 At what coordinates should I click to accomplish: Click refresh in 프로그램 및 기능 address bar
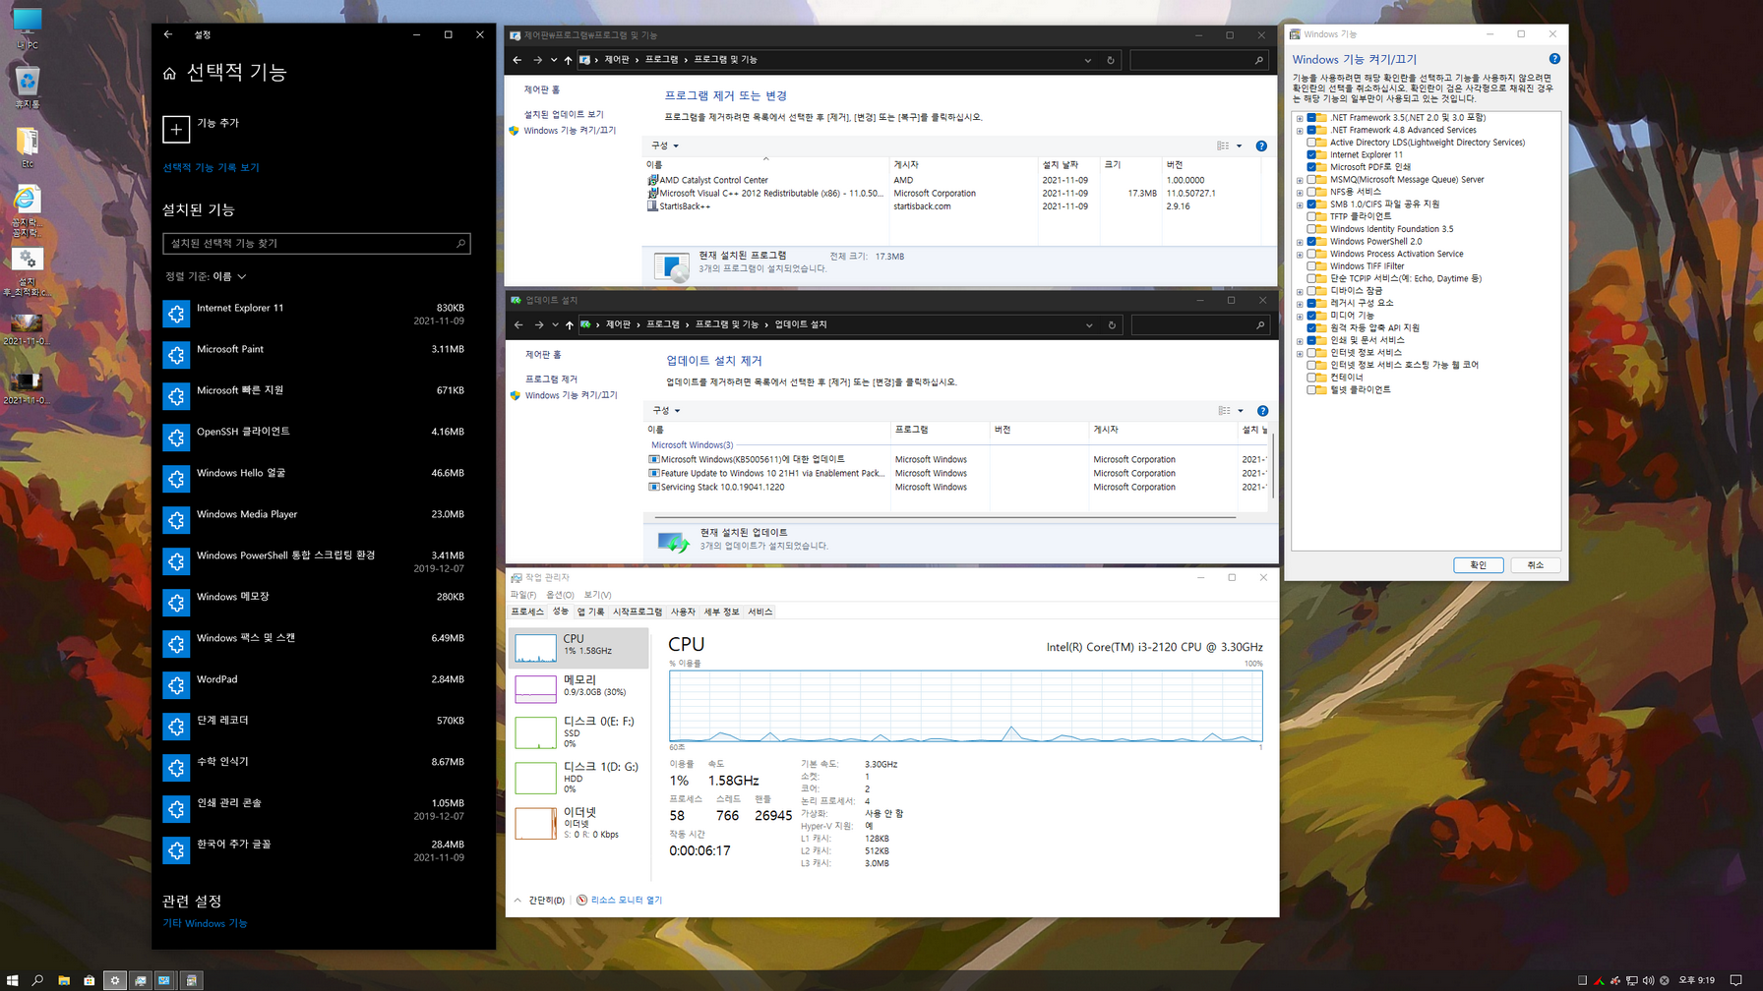pyautogui.click(x=1111, y=60)
